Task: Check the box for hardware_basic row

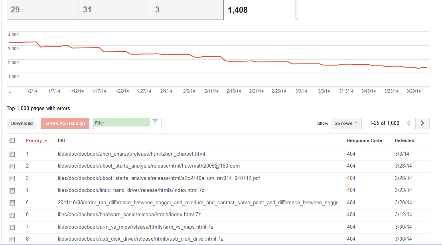Action: [12, 215]
